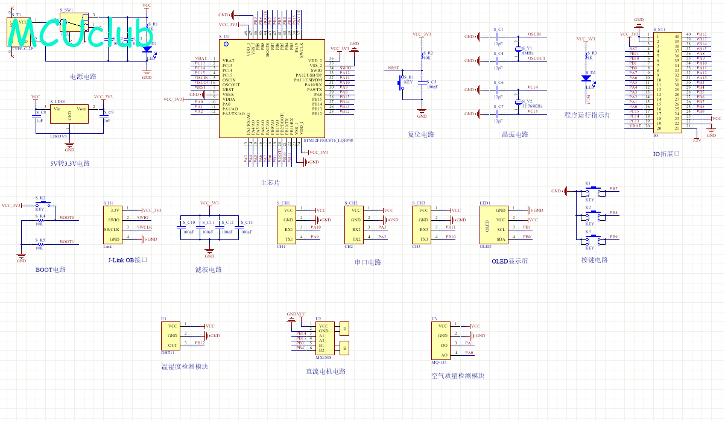Click the 晶振电路 section label
This screenshot has height=421, width=725.
point(515,135)
